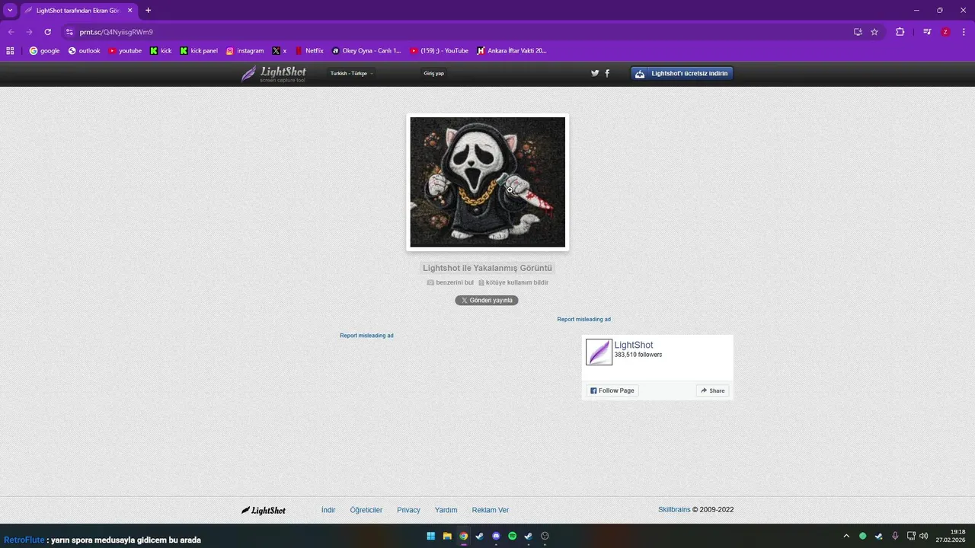Click benzerini bul link
Screen dimensions: 975x548
450,282
